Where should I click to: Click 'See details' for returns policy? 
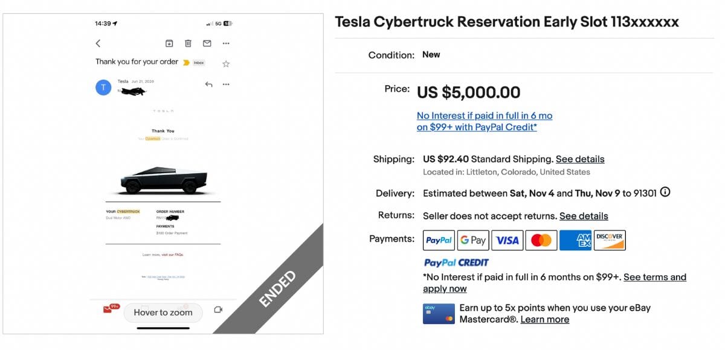584,216
